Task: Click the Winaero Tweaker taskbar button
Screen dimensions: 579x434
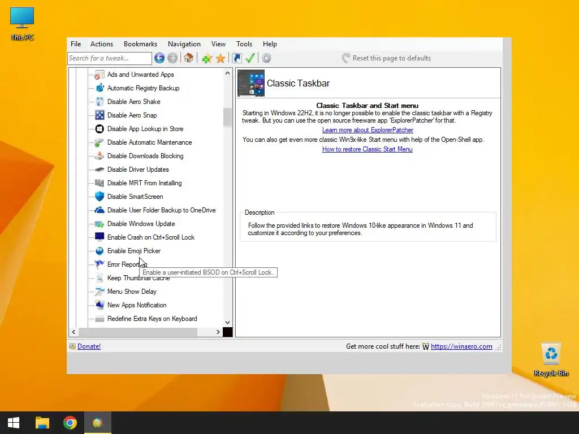Action: pyautogui.click(x=98, y=423)
